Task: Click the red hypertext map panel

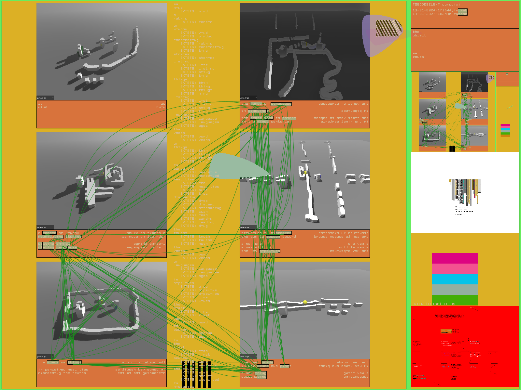Action: [465, 346]
